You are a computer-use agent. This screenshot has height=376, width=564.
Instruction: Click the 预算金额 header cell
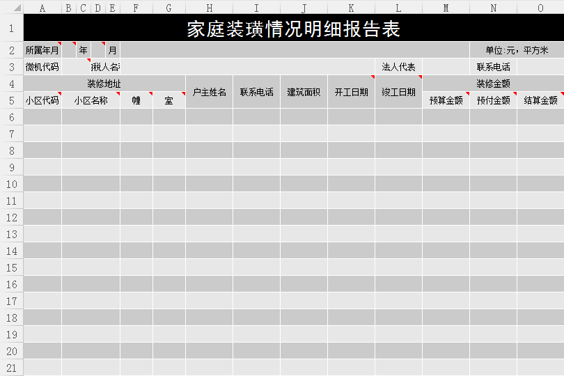(446, 100)
